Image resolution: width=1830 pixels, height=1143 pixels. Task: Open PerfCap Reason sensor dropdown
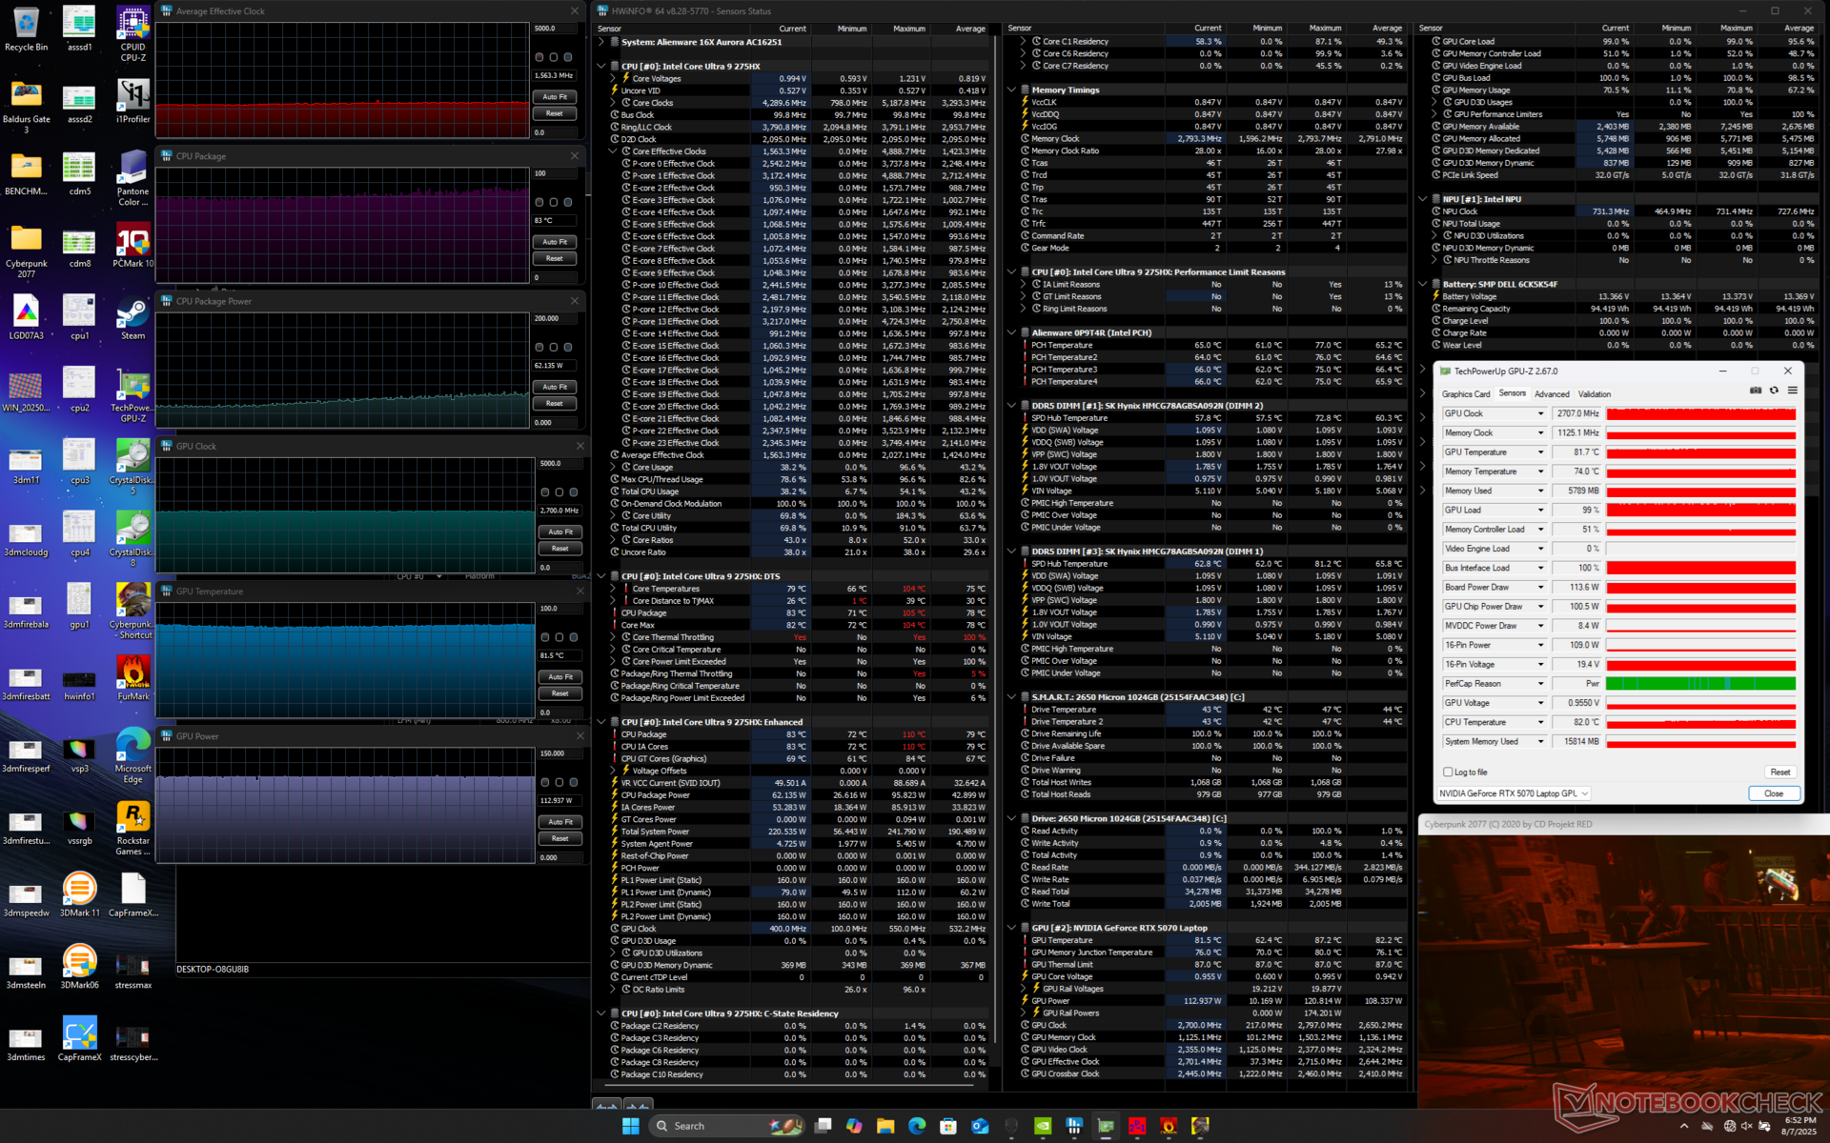pyautogui.click(x=1540, y=684)
